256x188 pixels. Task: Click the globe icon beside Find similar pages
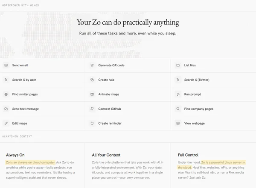point(6,94)
